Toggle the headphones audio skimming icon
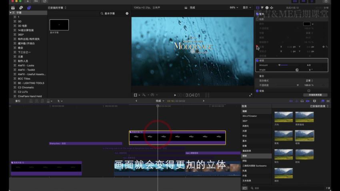Viewport: 340px width, 191px height. [302, 101]
